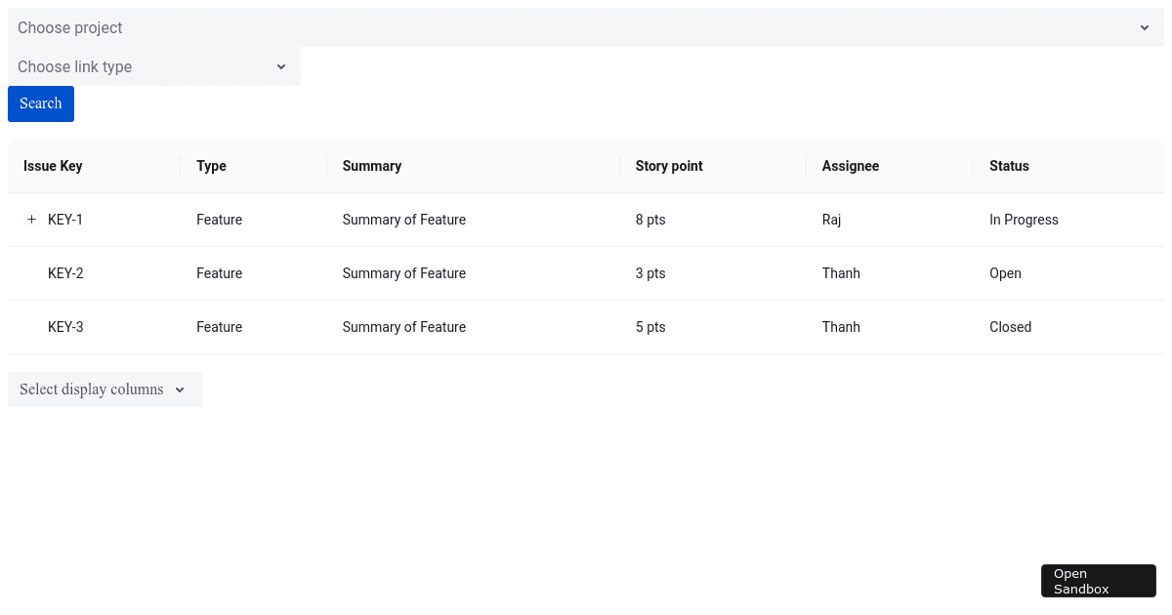Click chevron arrow in Choose project field

(x=1145, y=27)
